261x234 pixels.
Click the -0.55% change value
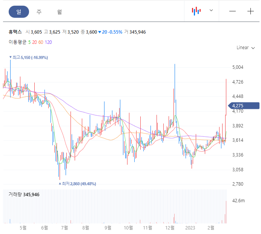point(115,32)
